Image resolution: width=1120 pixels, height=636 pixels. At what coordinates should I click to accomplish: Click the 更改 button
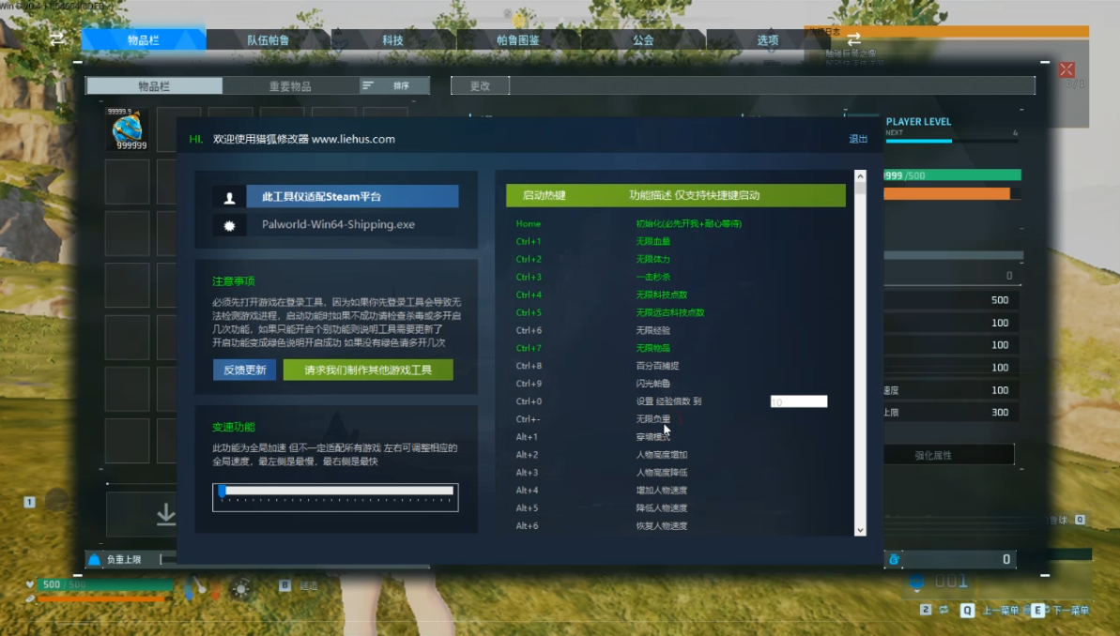480,85
